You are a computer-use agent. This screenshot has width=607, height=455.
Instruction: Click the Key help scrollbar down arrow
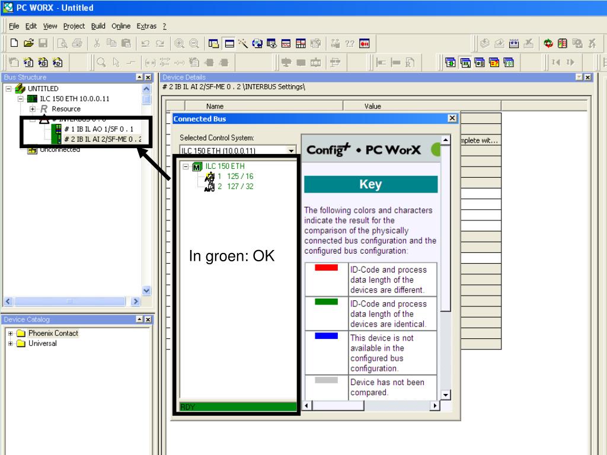coord(446,395)
